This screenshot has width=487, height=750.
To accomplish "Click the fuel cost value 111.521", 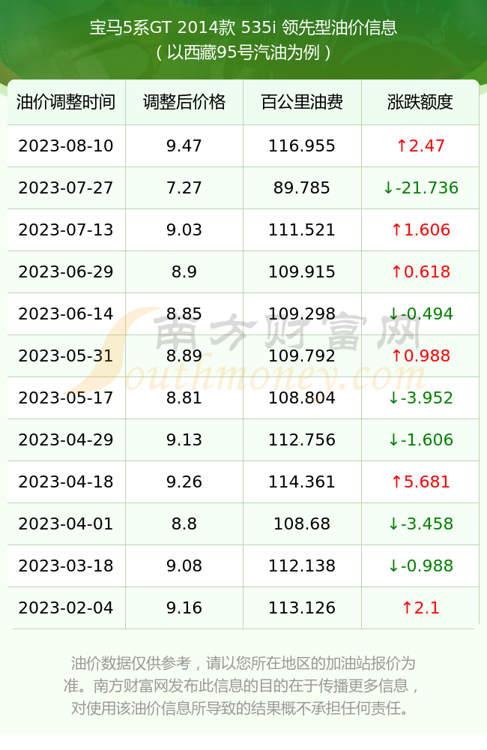I will coord(302,230).
